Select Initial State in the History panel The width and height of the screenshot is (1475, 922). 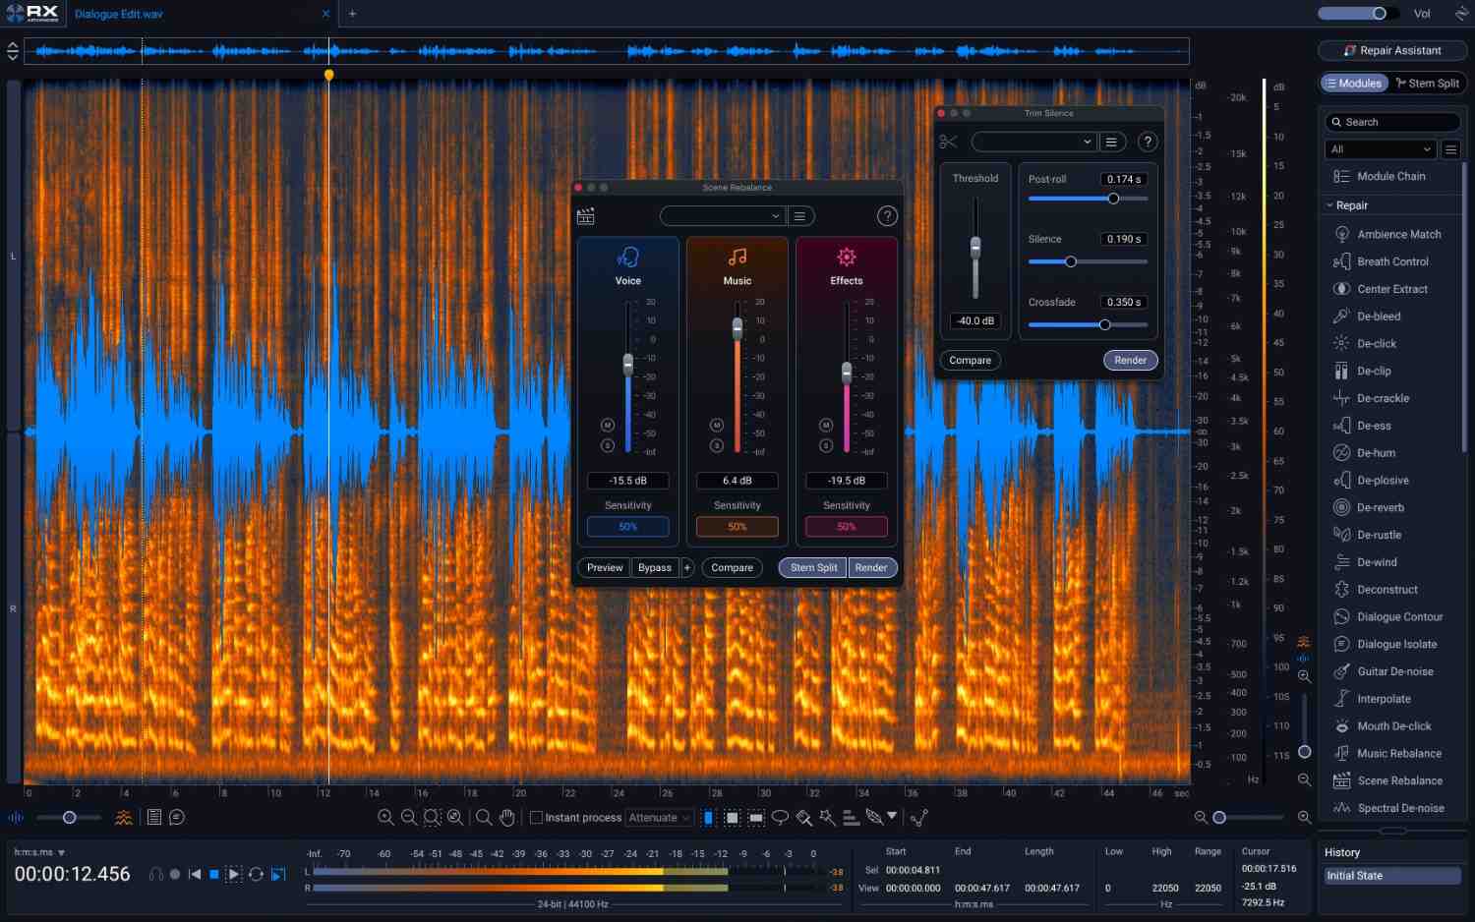1390,875
